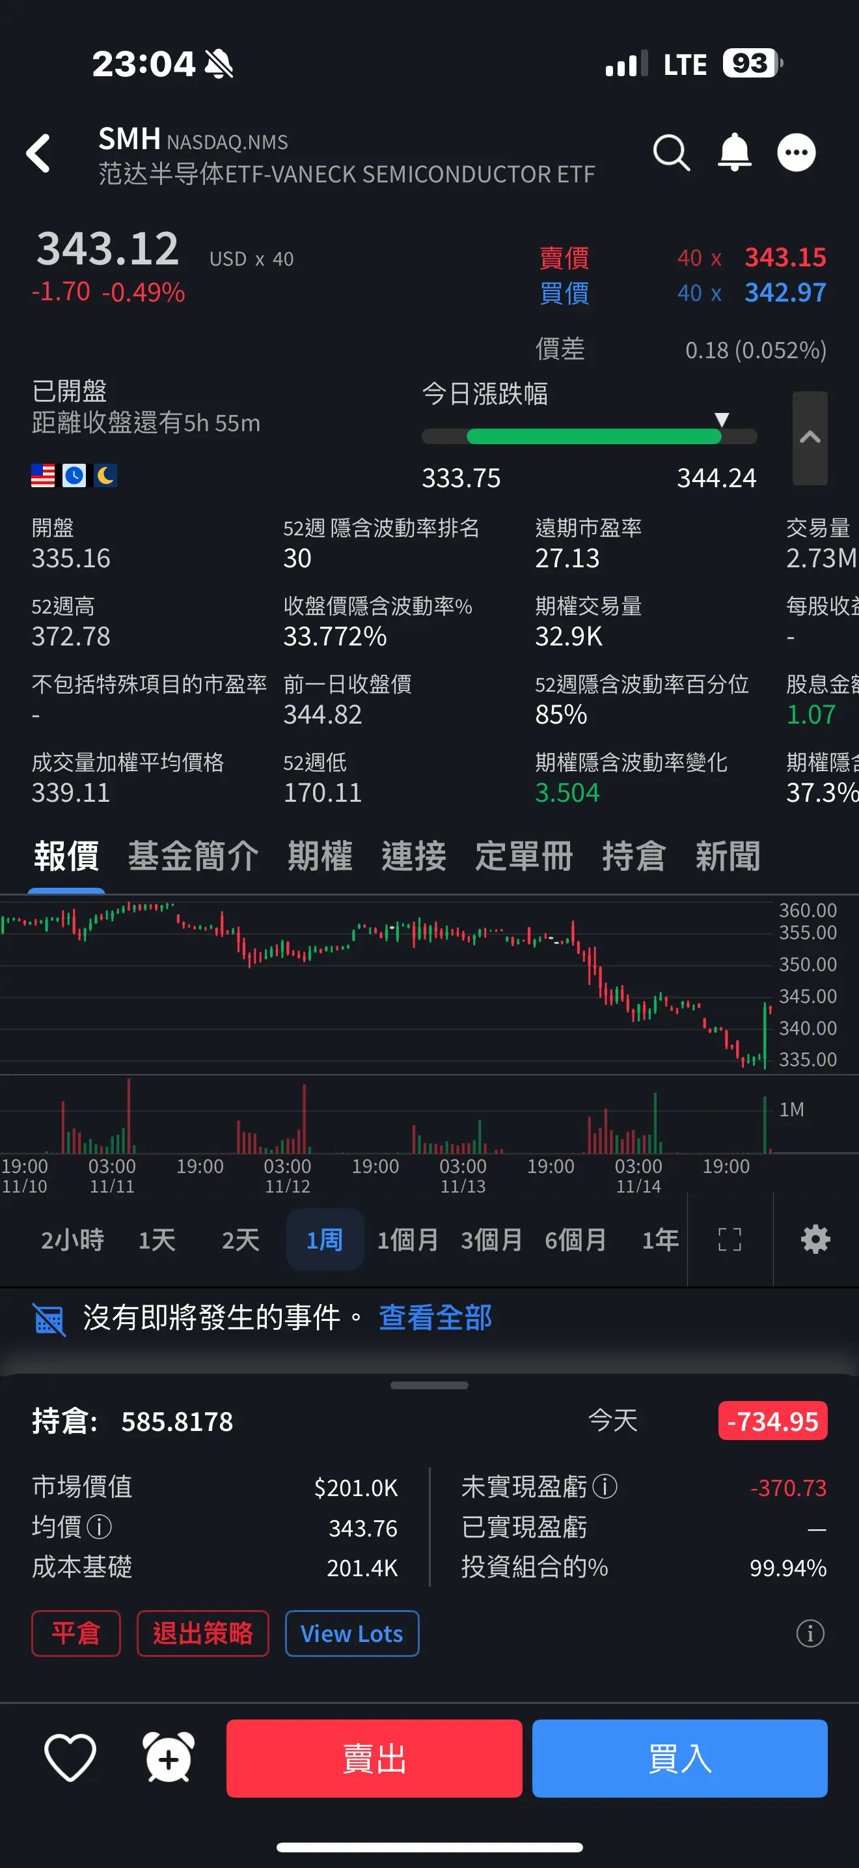Tap 52週低 value 170.11
Viewport: 859px width, 1868px height.
pos(322,793)
